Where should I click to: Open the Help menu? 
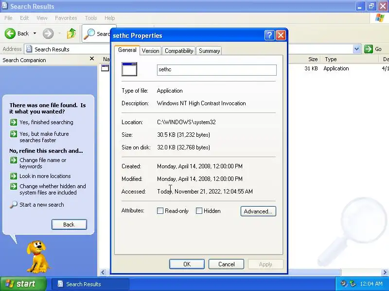point(110,18)
